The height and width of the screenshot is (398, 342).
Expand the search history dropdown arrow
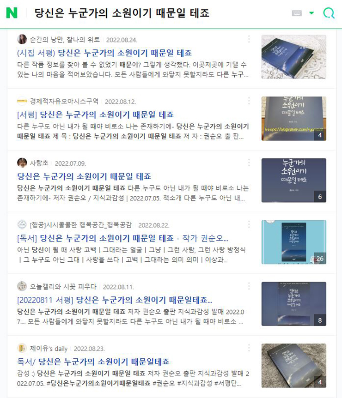click(x=311, y=13)
